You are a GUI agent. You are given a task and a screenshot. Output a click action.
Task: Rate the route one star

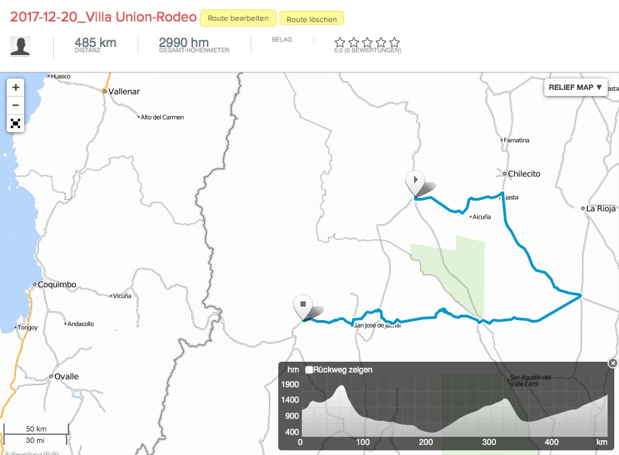tap(340, 42)
